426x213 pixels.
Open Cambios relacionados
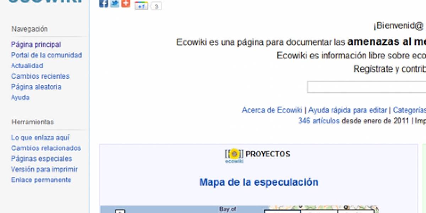pyautogui.click(x=46, y=148)
